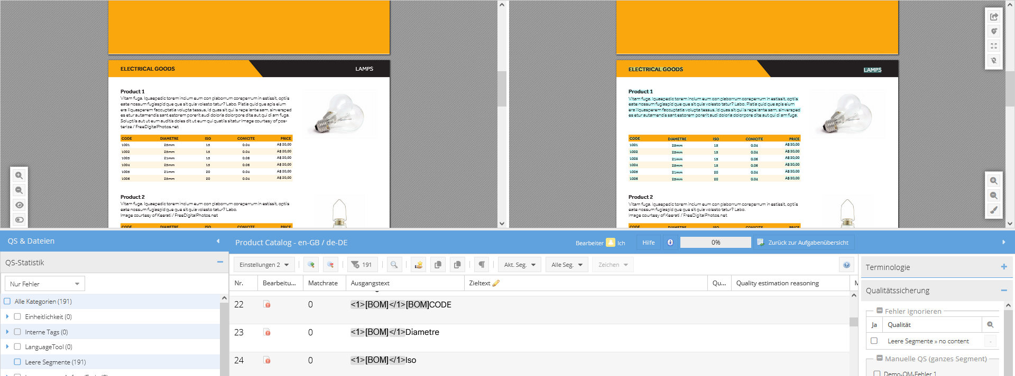
Task: Tick the Leere Segmente category checkbox
Action: coord(17,362)
